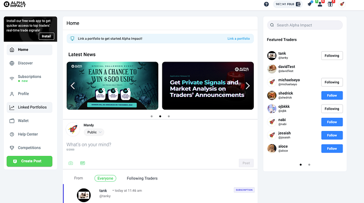Follow trader josaiah
Screen dimensions: 364x203
(332, 135)
